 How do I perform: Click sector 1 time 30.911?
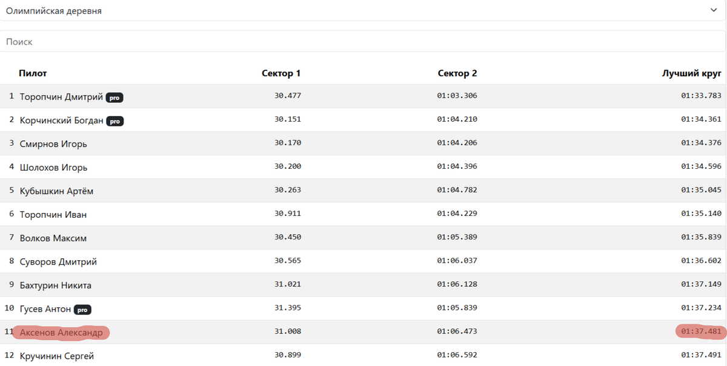tap(288, 214)
